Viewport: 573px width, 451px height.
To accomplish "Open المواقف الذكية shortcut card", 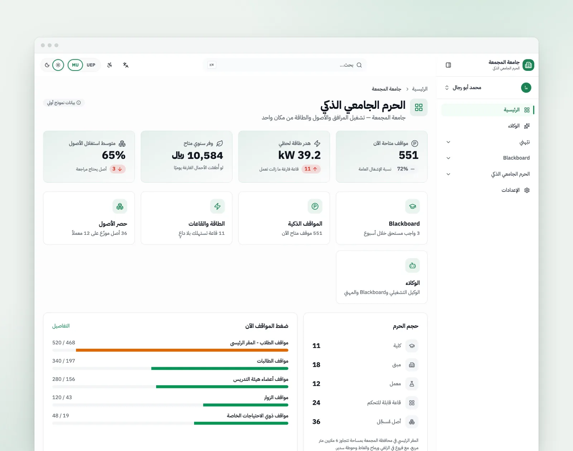I will click(284, 218).
